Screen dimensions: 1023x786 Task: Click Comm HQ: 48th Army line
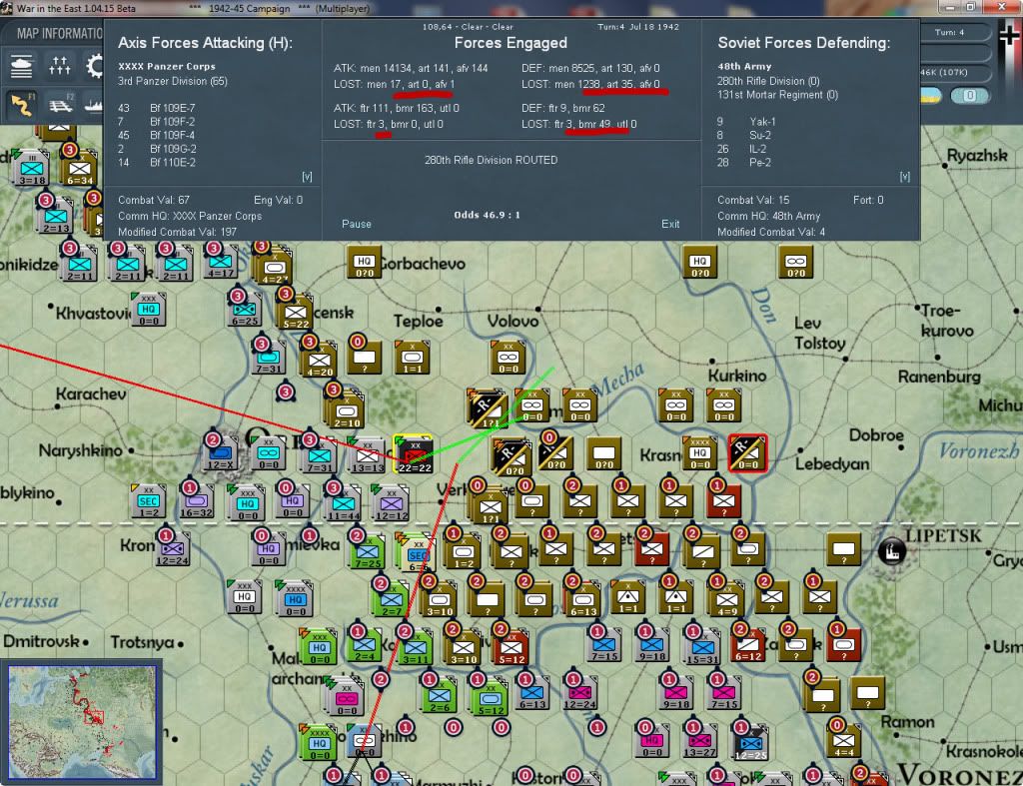[x=768, y=216]
